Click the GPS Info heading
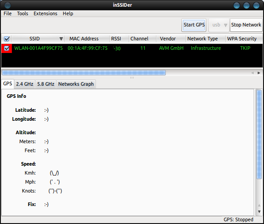Image resolution: width=264 pixels, height=224 pixels. pos(16,96)
